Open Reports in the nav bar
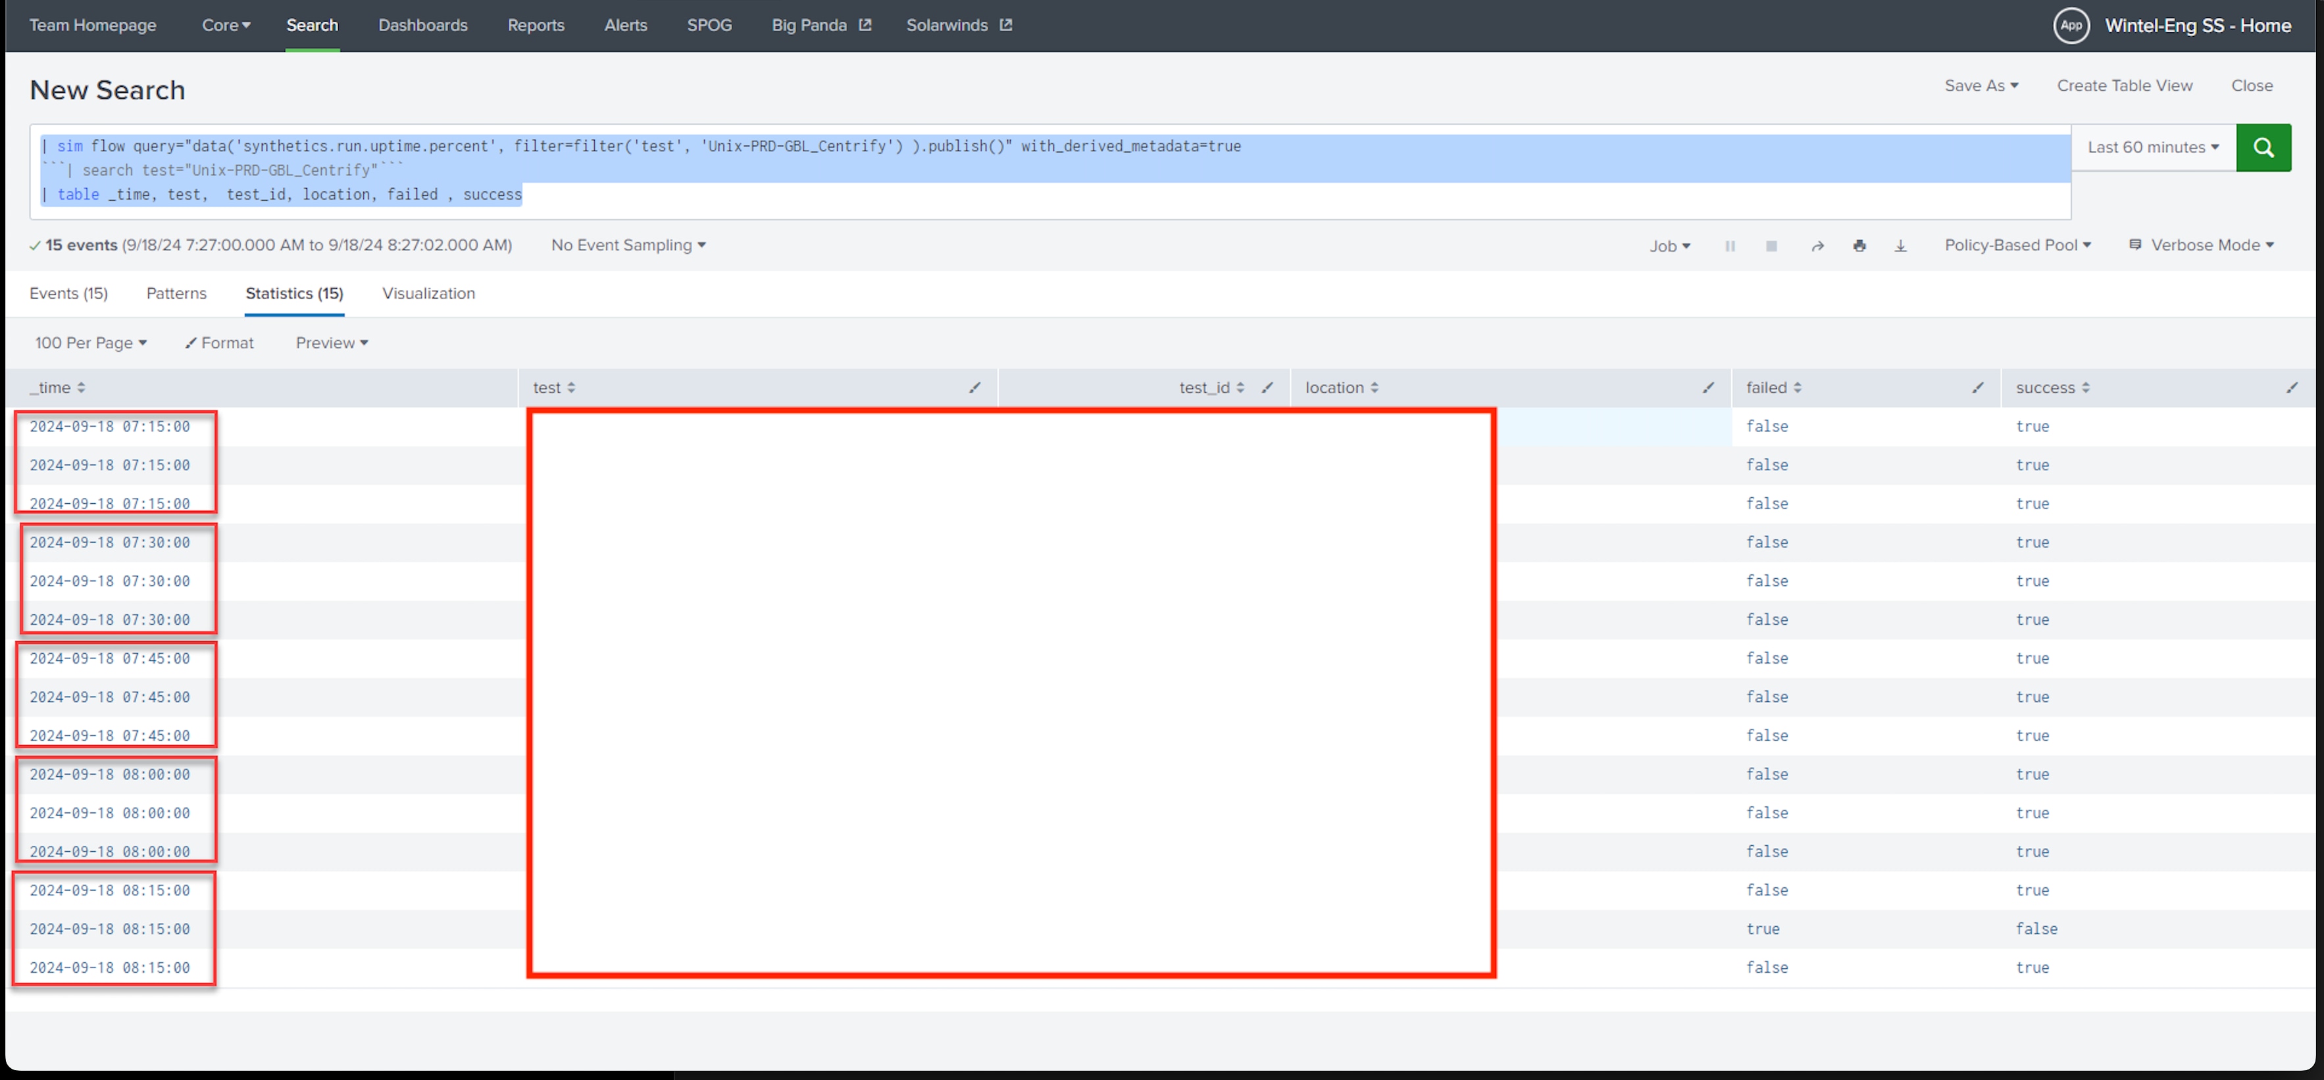 pyautogui.click(x=536, y=25)
